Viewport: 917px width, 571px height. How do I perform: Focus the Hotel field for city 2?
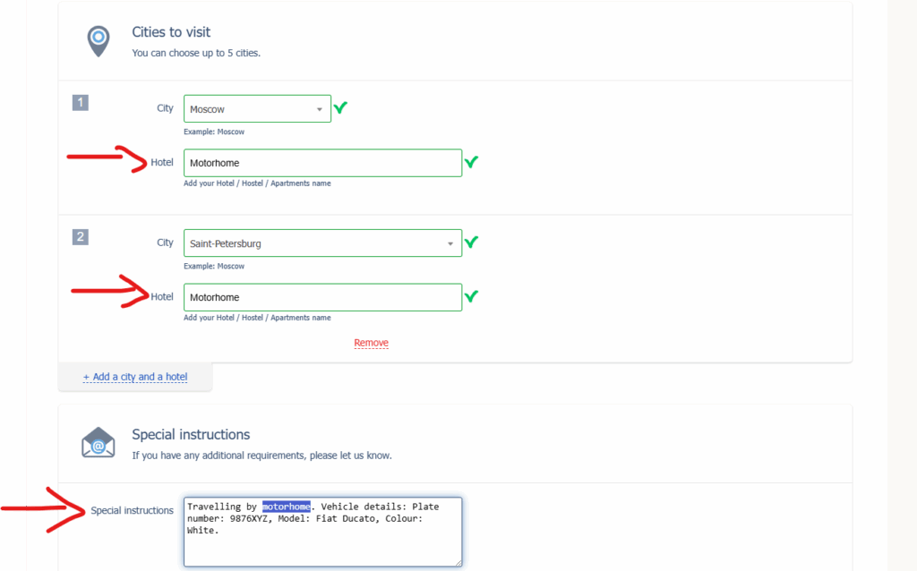coord(322,297)
